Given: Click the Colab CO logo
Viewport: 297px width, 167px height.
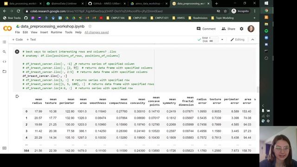Looking at the screenshot, I should coord(7,28).
